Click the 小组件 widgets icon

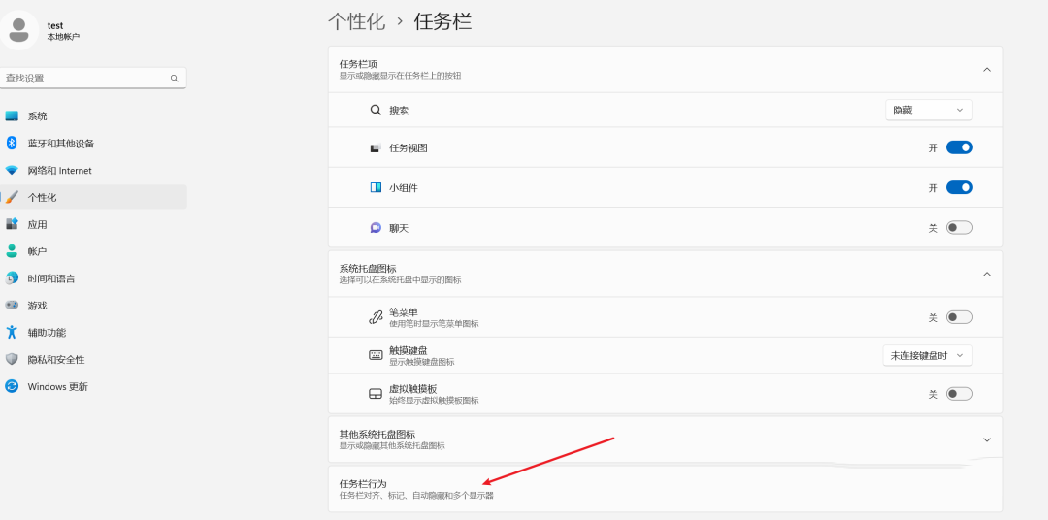[x=376, y=188]
